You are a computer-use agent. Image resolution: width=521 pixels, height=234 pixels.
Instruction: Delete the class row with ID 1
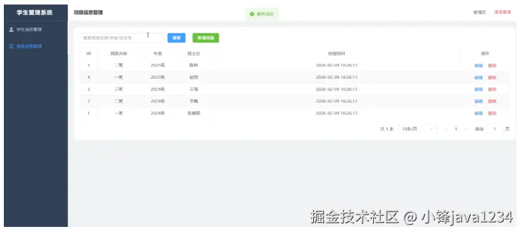pos(492,113)
